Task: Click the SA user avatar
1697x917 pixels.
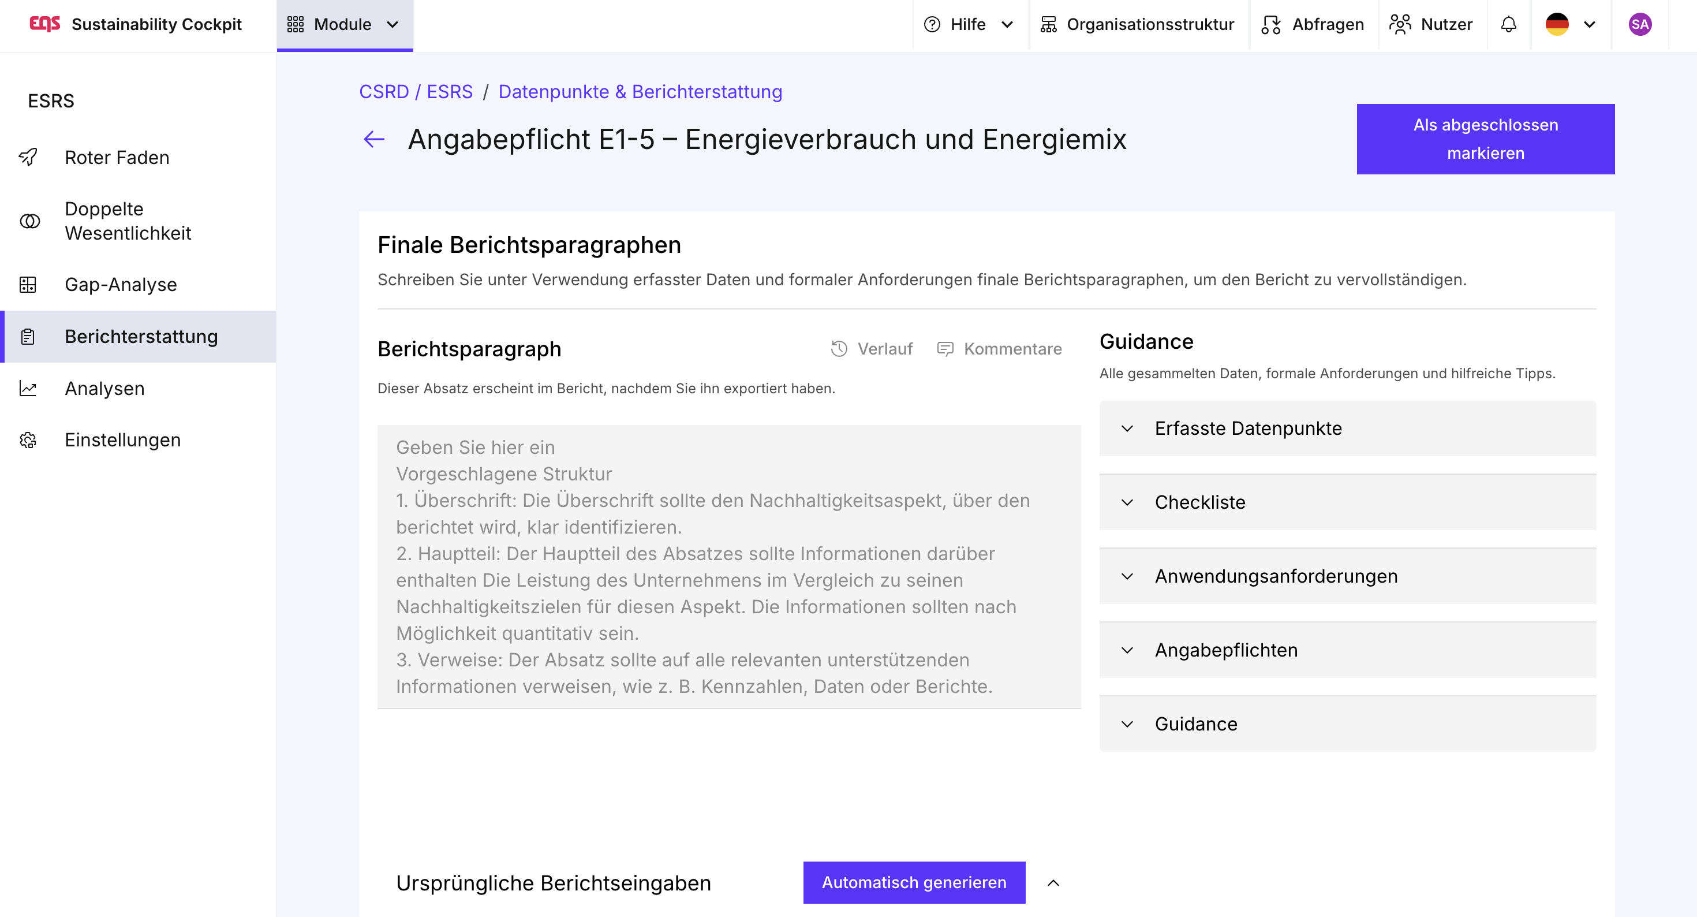Action: tap(1639, 25)
